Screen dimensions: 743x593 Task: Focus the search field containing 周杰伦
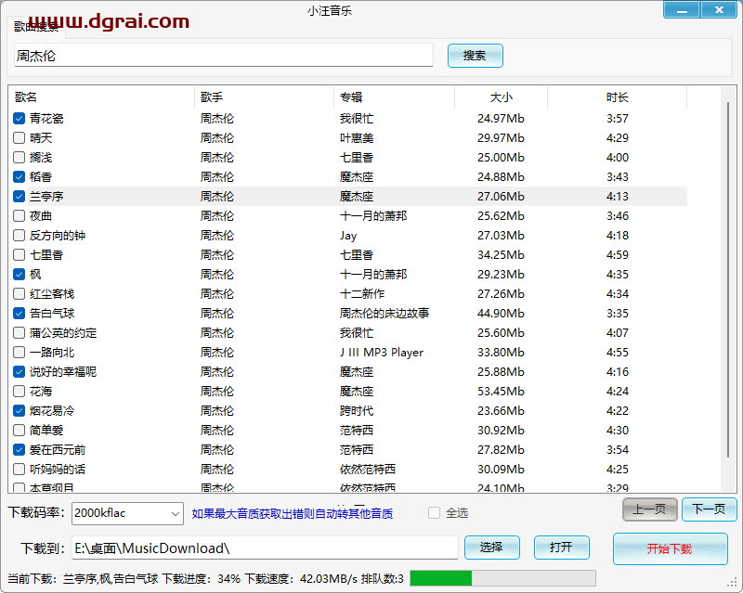[x=224, y=56]
